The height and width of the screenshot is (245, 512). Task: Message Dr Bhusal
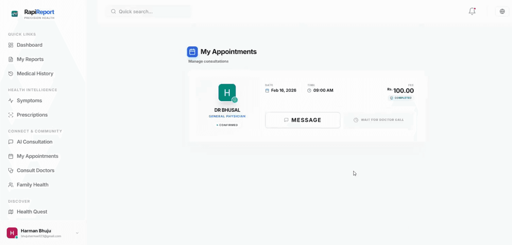[303, 120]
